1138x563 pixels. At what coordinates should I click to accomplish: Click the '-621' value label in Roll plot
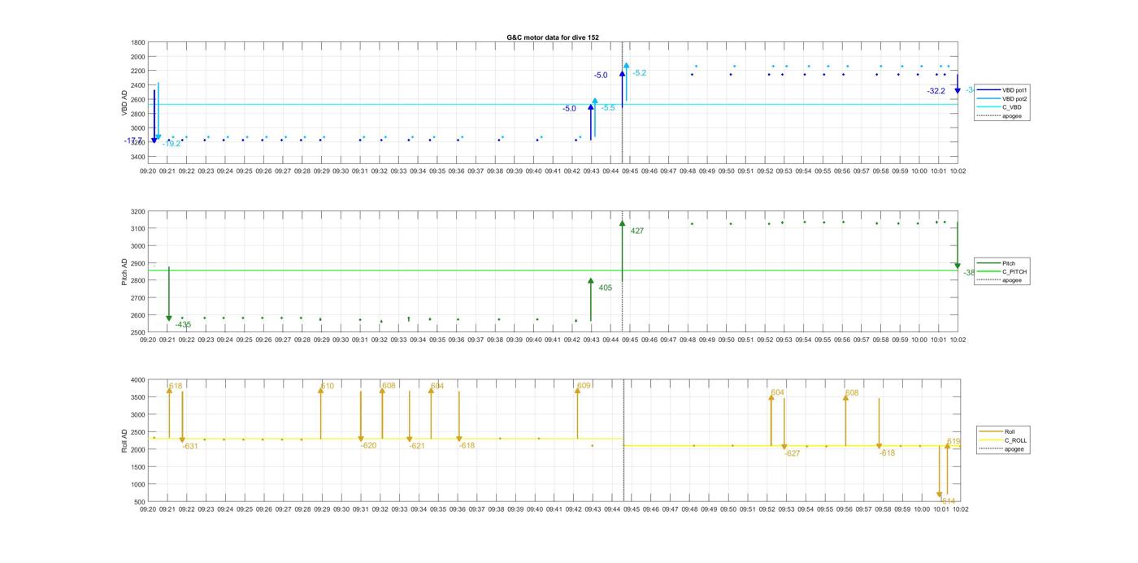(417, 446)
